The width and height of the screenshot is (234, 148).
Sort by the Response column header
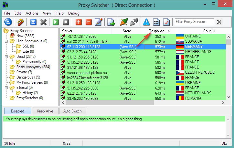tap(160, 31)
